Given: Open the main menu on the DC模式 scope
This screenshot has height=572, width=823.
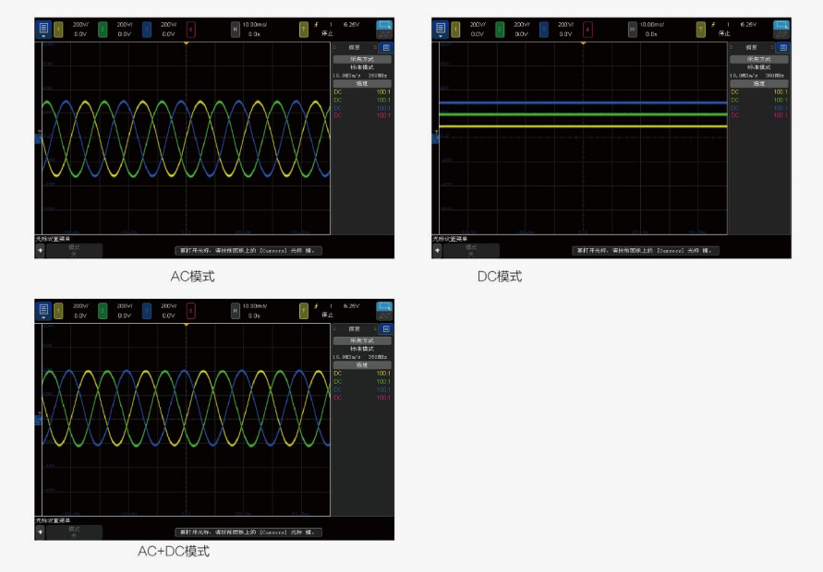Looking at the screenshot, I should (441, 29).
